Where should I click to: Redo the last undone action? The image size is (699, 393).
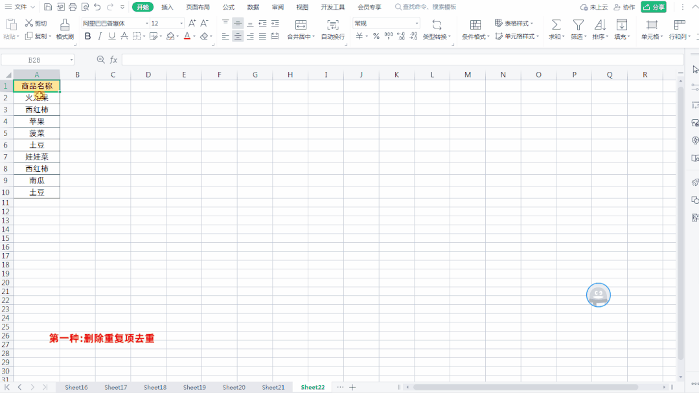click(x=109, y=6)
